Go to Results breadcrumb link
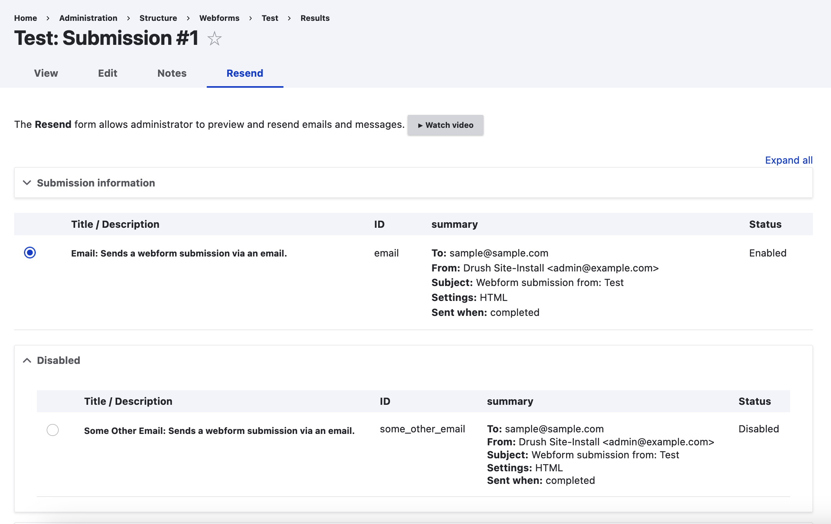The image size is (831, 524). (x=315, y=18)
